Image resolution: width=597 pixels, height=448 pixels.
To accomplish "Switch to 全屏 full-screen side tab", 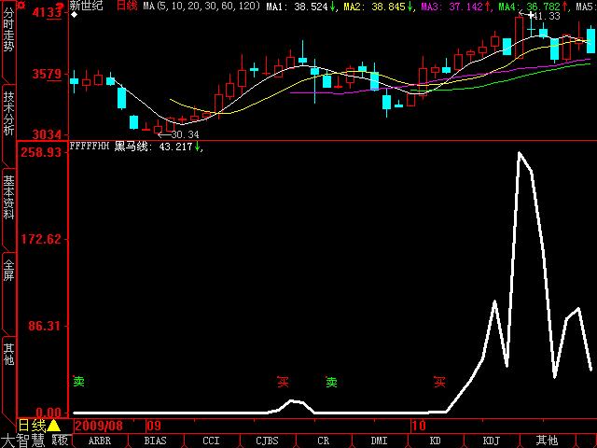I will (8, 271).
